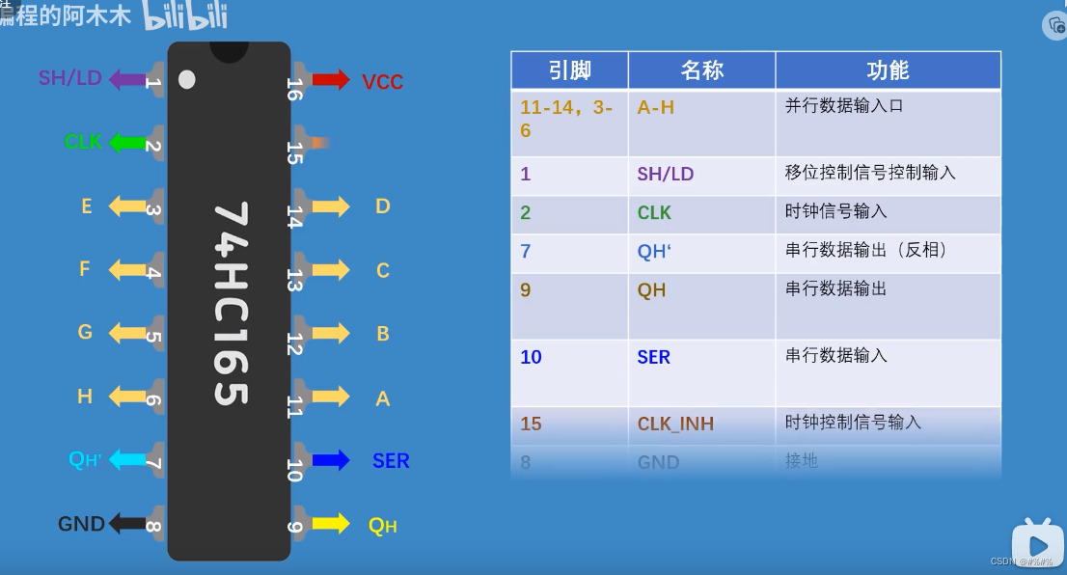1067x575 pixels.
Task: Click the pin number '2' table cell
Action: tap(569, 215)
